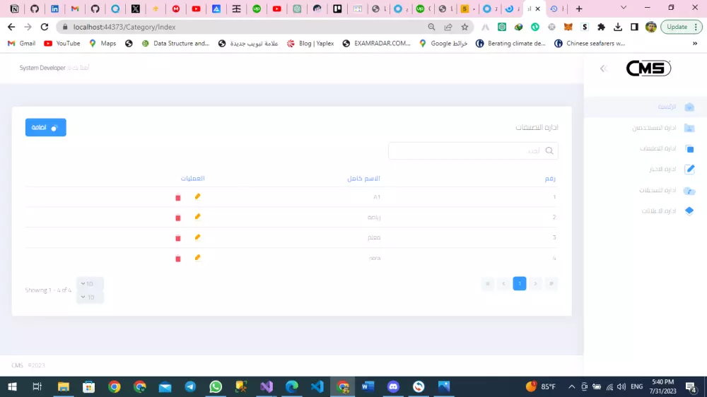
Task: Open WhatsApp from taskbar
Action: point(216,386)
